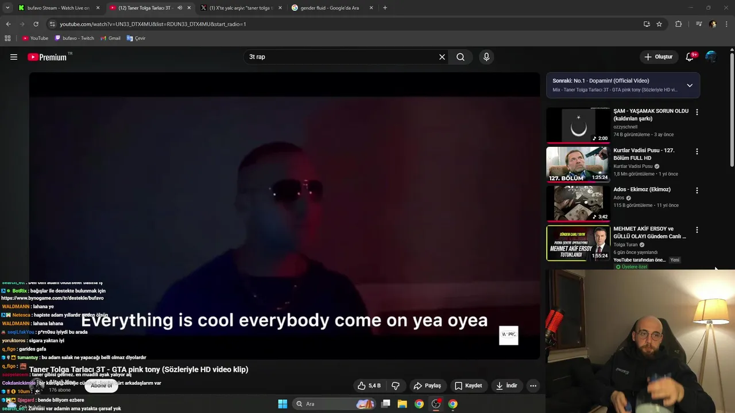Open the Chrome apps grid shortcut
This screenshot has height=413, width=735.
click(x=7, y=38)
